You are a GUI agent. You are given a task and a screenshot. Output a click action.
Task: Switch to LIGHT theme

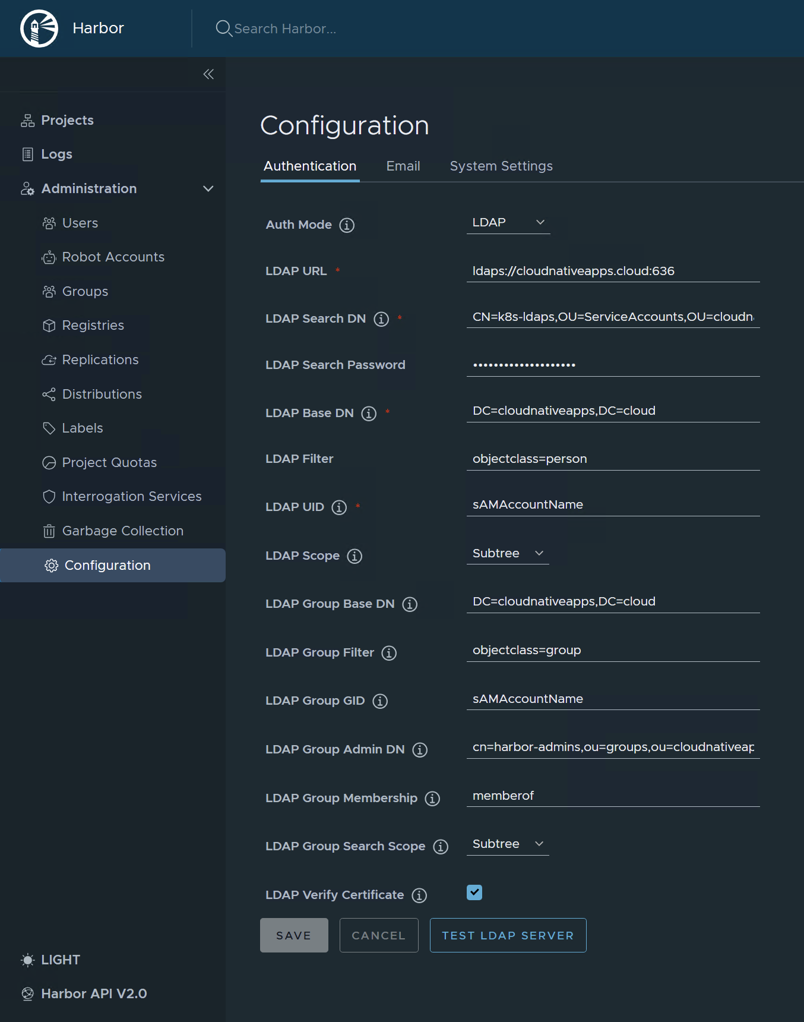coord(61,960)
